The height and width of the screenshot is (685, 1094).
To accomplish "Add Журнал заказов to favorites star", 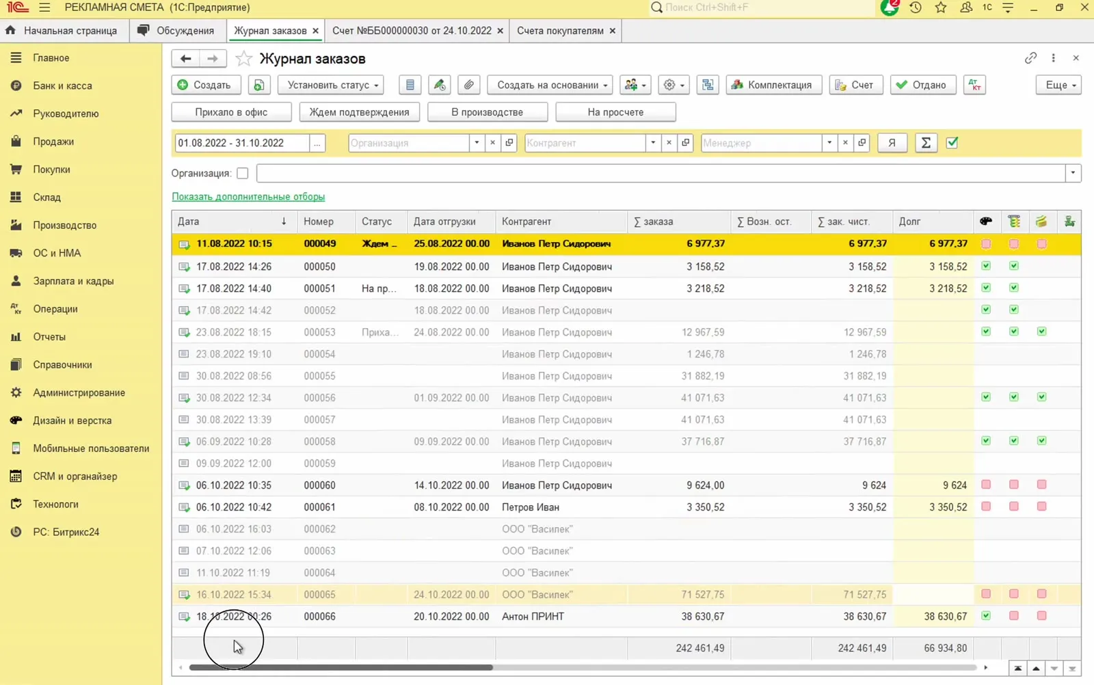I will point(243,59).
